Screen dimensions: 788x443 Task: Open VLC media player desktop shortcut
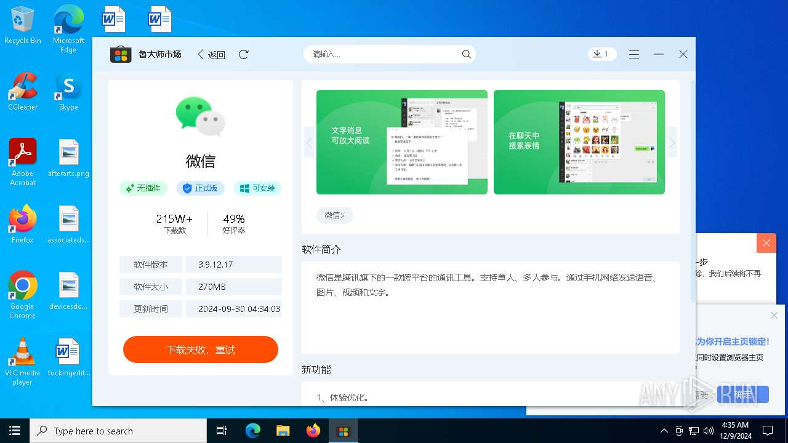pyautogui.click(x=23, y=361)
